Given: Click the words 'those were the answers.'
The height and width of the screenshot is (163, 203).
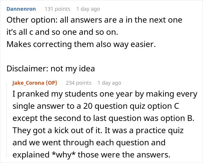Looking at the screenshot, I should tap(124, 155).
